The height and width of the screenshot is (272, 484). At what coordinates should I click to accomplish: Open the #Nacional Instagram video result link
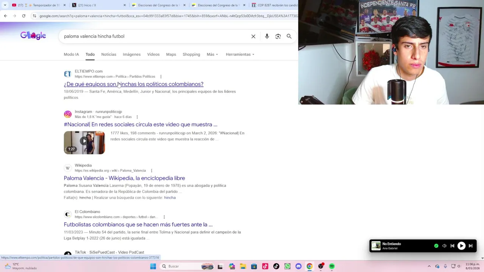pyautogui.click(x=140, y=125)
